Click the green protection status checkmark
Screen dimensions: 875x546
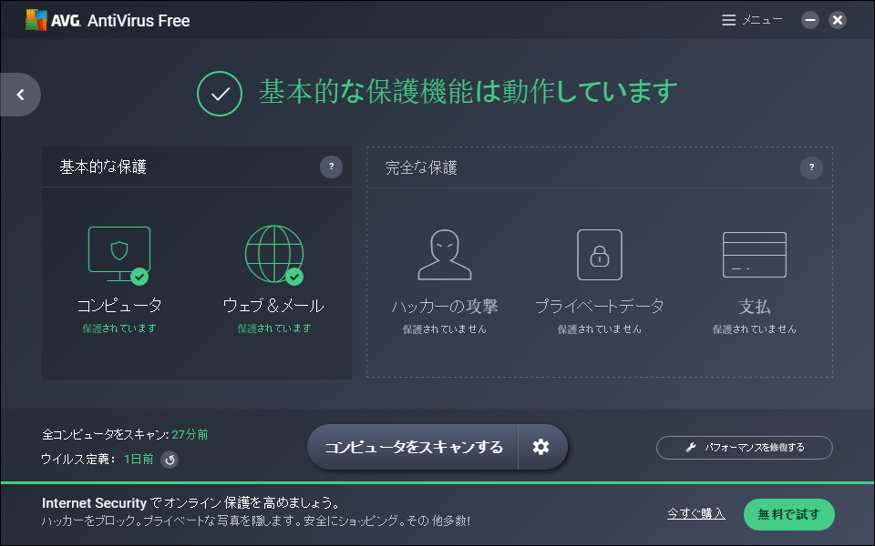220,93
